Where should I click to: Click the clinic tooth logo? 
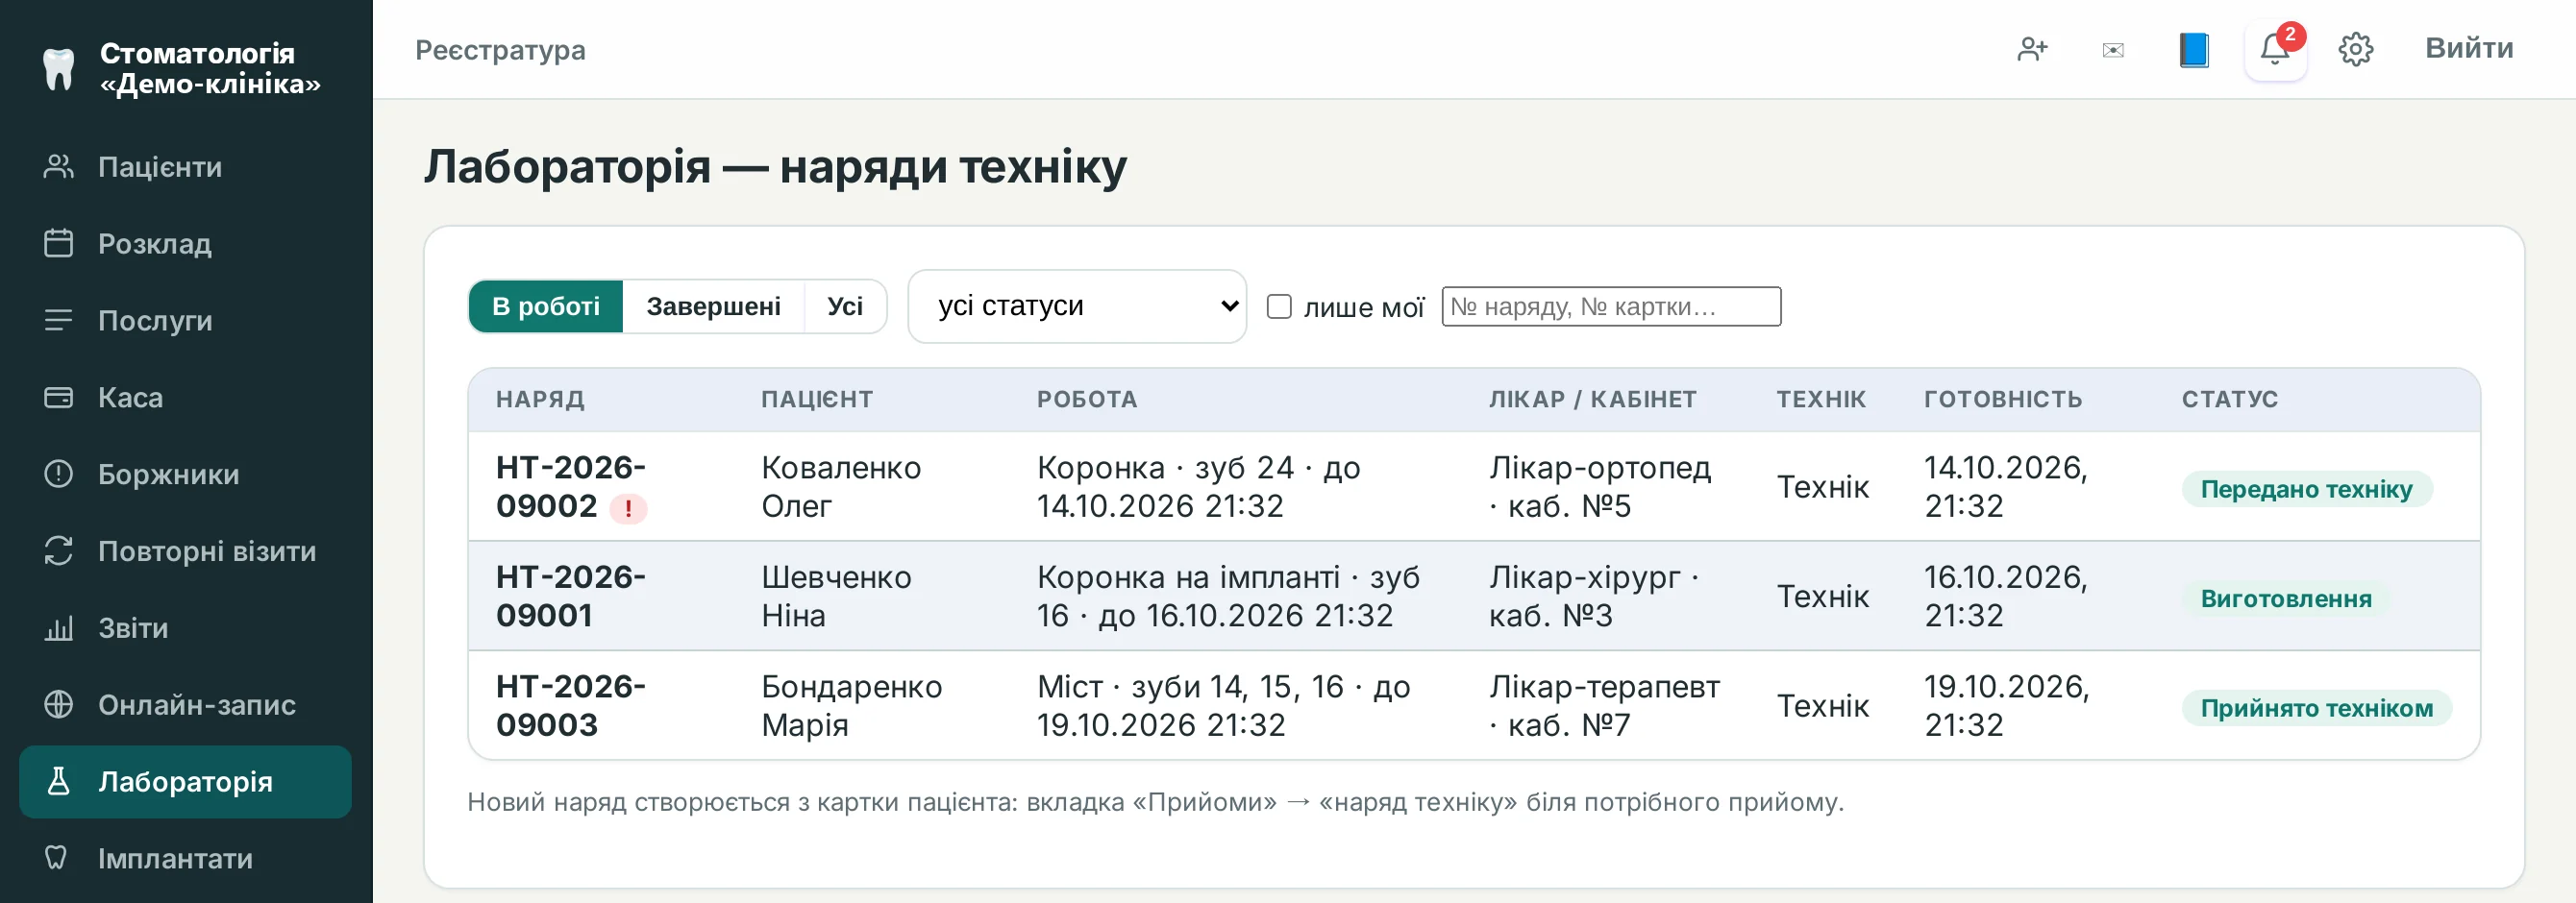coord(59,70)
